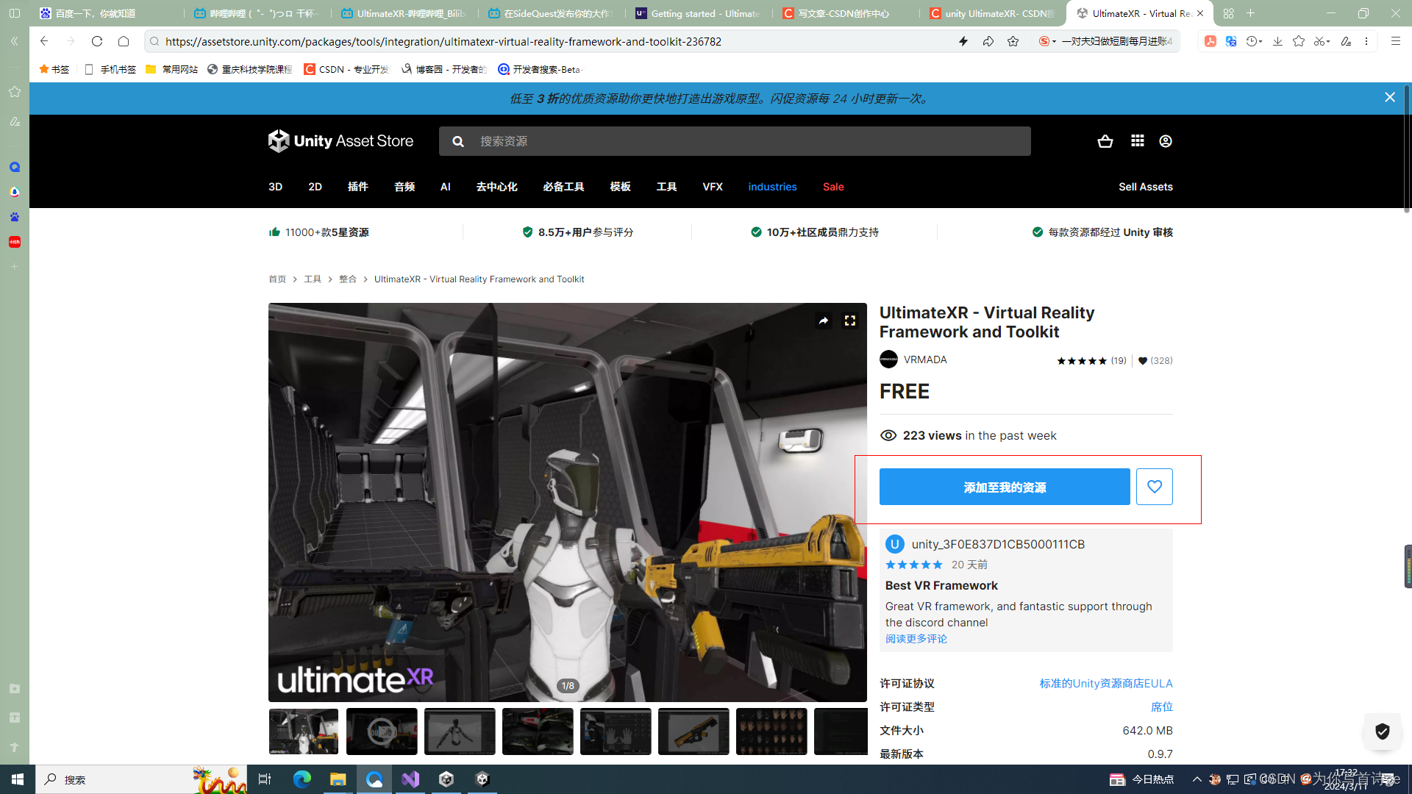Viewport: 1412px width, 794px height.
Task: Open the shopping cart icon
Action: click(1105, 141)
